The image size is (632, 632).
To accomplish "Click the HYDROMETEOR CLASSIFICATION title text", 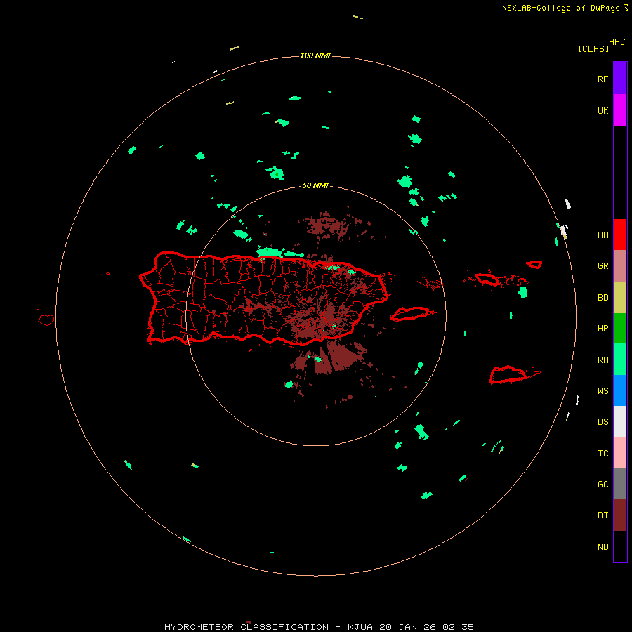I will 246,627.
